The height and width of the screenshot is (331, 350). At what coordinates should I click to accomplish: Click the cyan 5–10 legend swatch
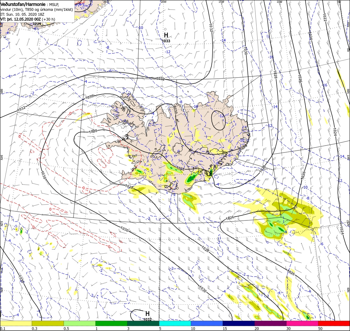click(x=175, y=323)
